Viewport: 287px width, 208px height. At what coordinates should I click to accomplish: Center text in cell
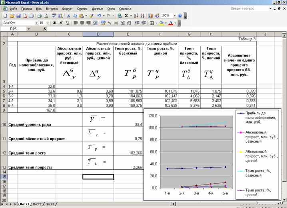(x=82, y=23)
